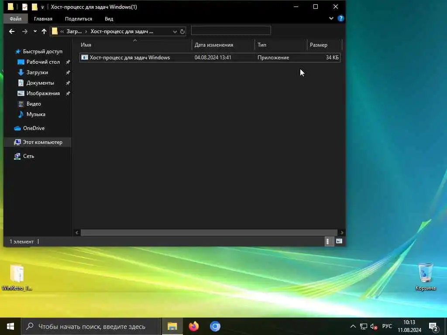This screenshot has height=335, width=447.
Task: Open the quick access toolbar customize dropdown
Action: point(42,7)
